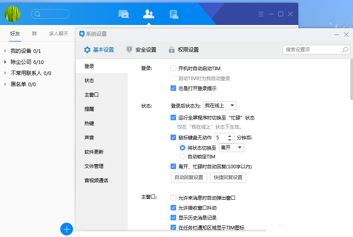Expand the 黑名单 group
This screenshot has height=237, width=353.
tap(5, 84)
